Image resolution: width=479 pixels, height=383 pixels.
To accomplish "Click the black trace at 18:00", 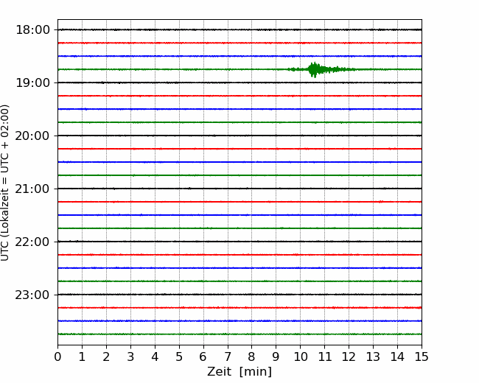I will tap(239, 30).
